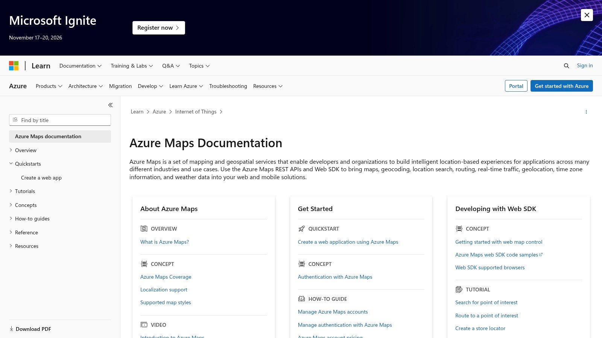Image resolution: width=602 pixels, height=338 pixels.
Task: Click the Tutorial icon in Web SDK card
Action: click(x=459, y=290)
